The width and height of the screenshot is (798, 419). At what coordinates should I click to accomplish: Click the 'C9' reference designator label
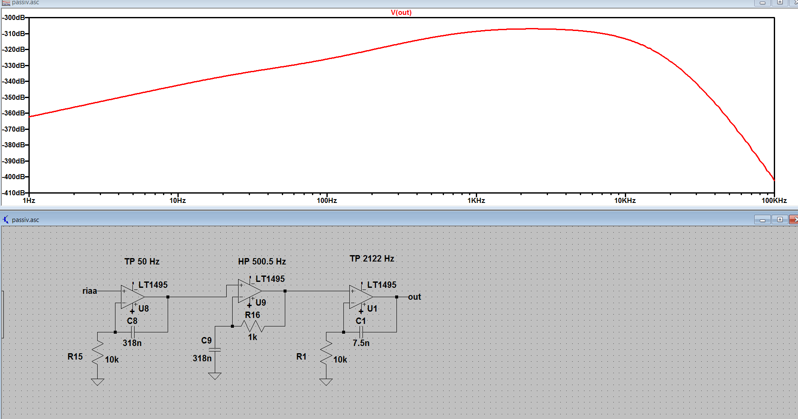tap(207, 340)
